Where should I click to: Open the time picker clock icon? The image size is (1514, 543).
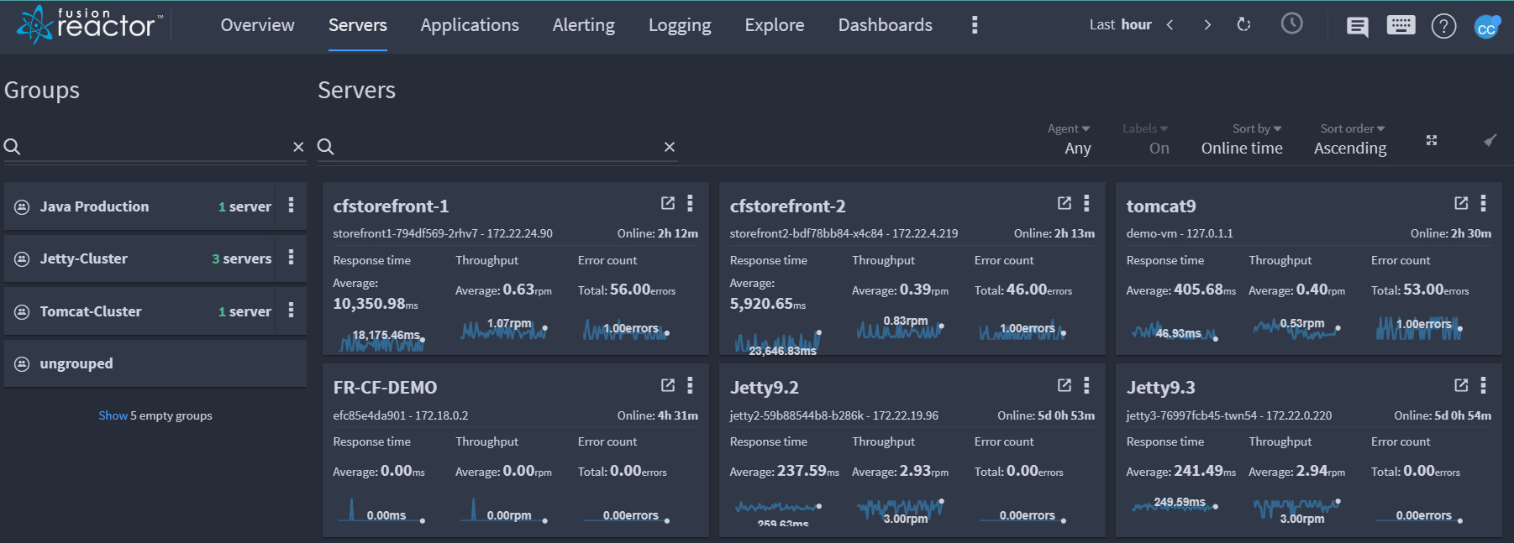[1292, 23]
